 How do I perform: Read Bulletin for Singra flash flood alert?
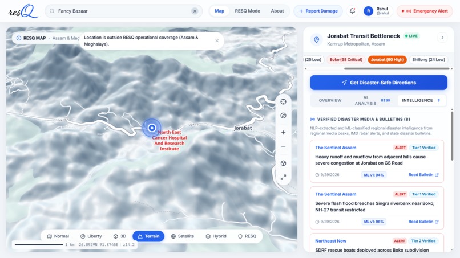click(x=423, y=222)
